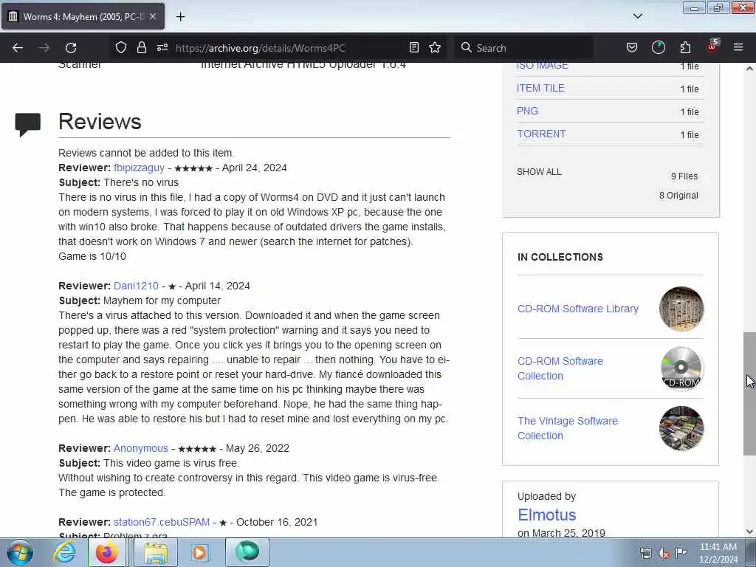Open site permissions icon in address bar
The image size is (756, 567).
[162, 47]
